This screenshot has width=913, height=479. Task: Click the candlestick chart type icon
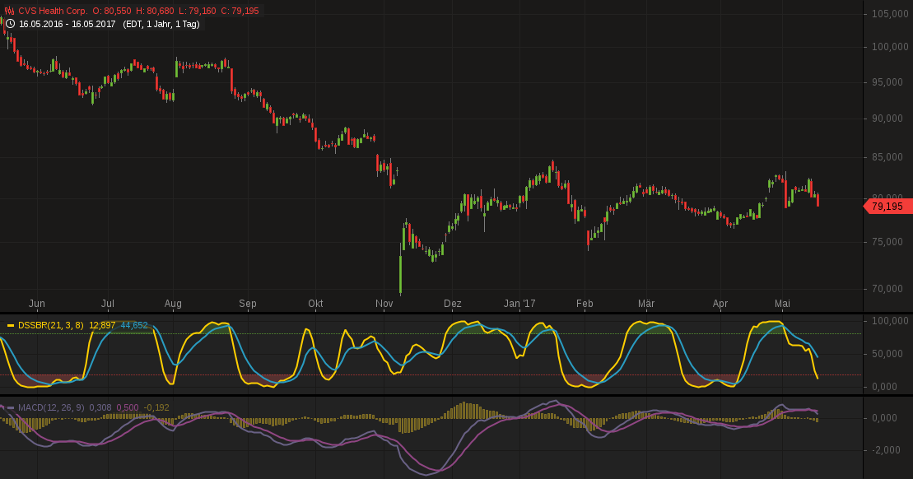pyautogui.click(x=10, y=11)
